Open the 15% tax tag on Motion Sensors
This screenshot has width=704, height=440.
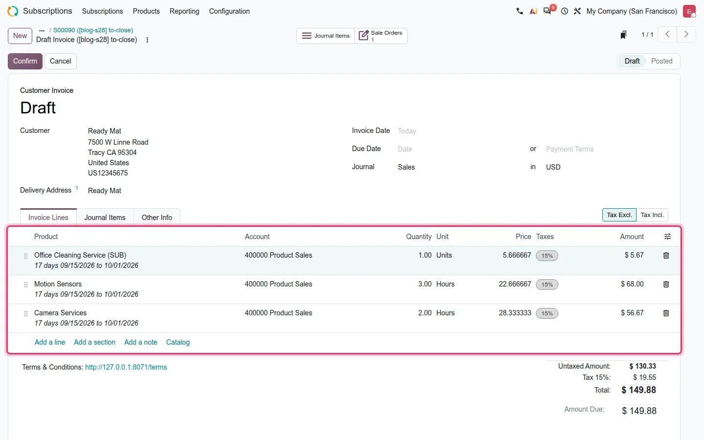[x=547, y=285]
